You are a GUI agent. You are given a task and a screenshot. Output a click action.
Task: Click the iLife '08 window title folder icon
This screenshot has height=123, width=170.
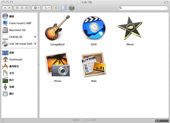pyautogui.click(x=79, y=2)
